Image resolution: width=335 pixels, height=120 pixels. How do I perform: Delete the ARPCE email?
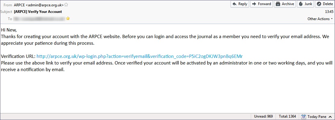(x=324, y=4)
